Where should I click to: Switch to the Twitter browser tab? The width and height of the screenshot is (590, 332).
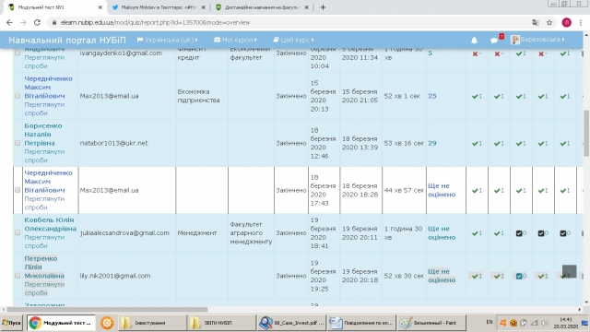[x=159, y=7]
